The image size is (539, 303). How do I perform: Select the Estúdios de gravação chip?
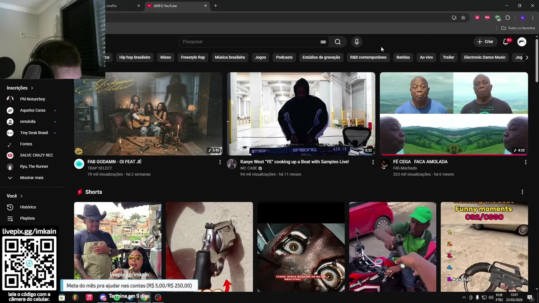point(321,57)
